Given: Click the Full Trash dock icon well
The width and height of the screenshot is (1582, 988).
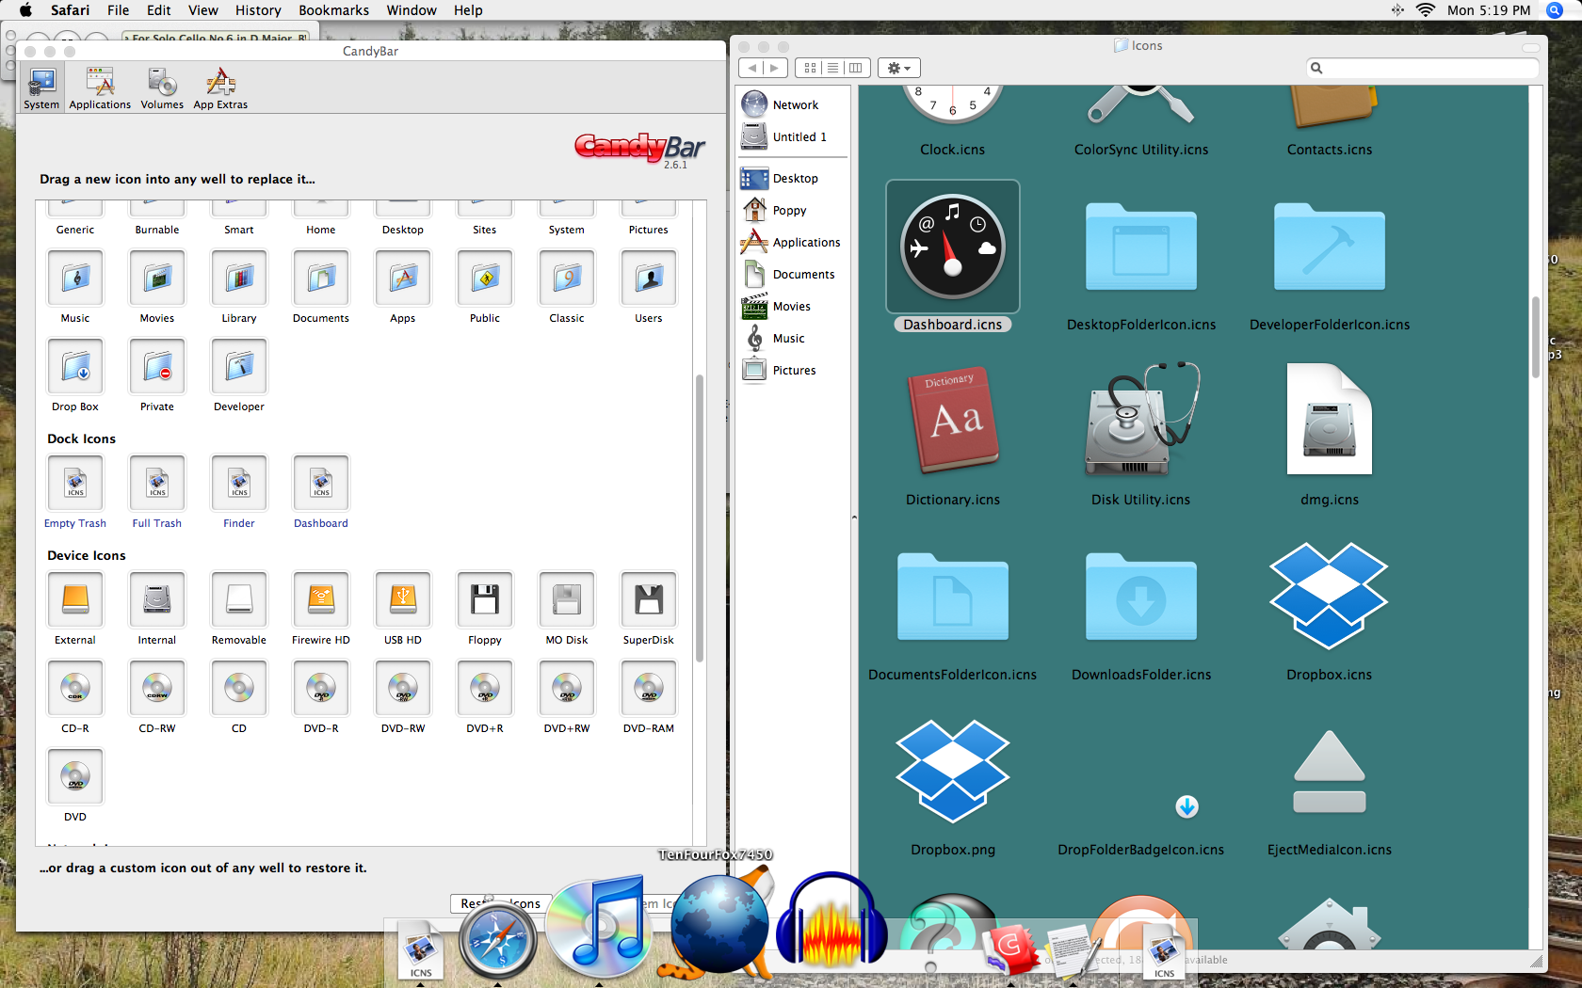Looking at the screenshot, I should pyautogui.click(x=157, y=484).
